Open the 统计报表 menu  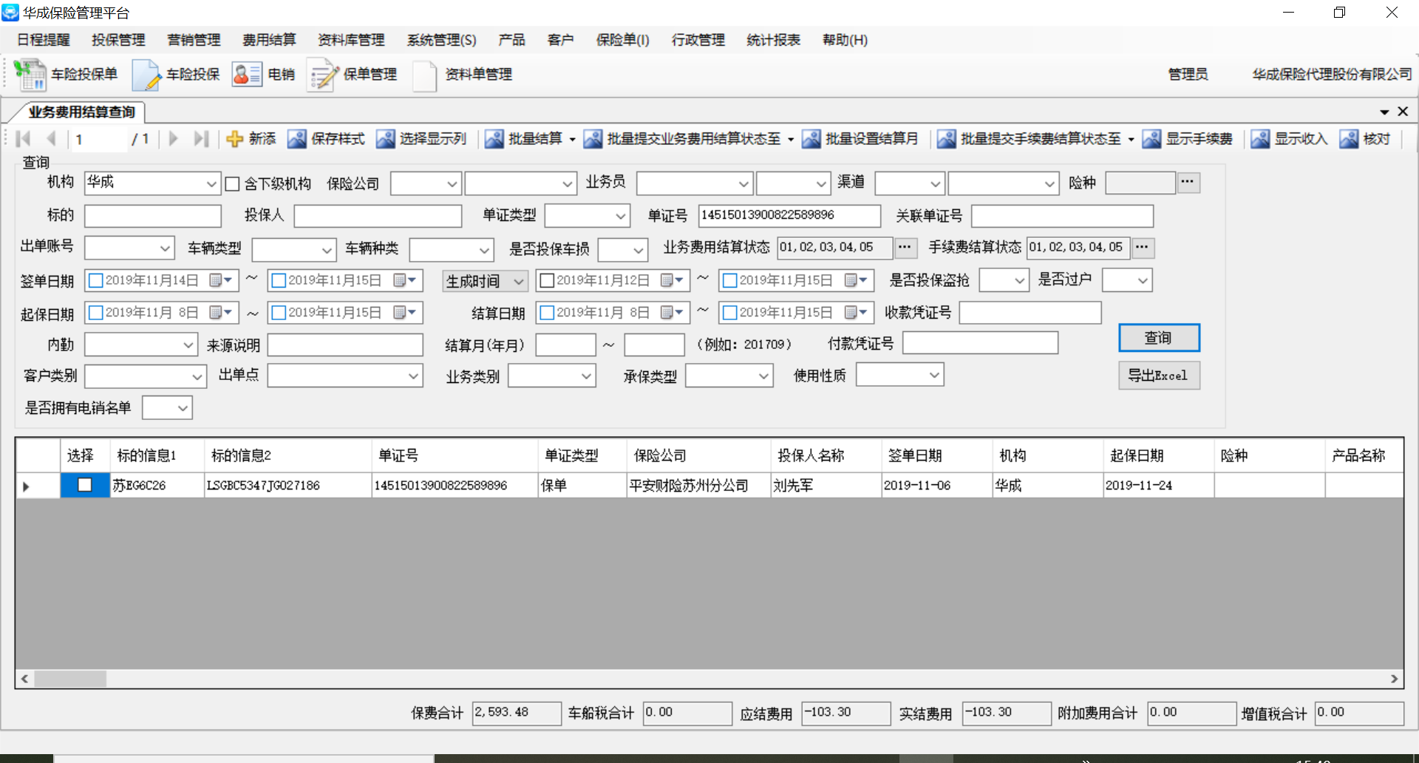point(773,40)
